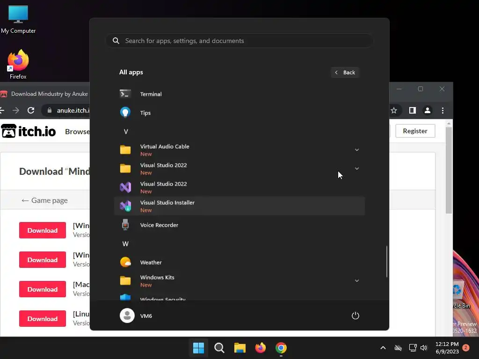Viewport: 479px width, 359px height.
Task: Click the All apps list scrollbar
Action: (387, 261)
